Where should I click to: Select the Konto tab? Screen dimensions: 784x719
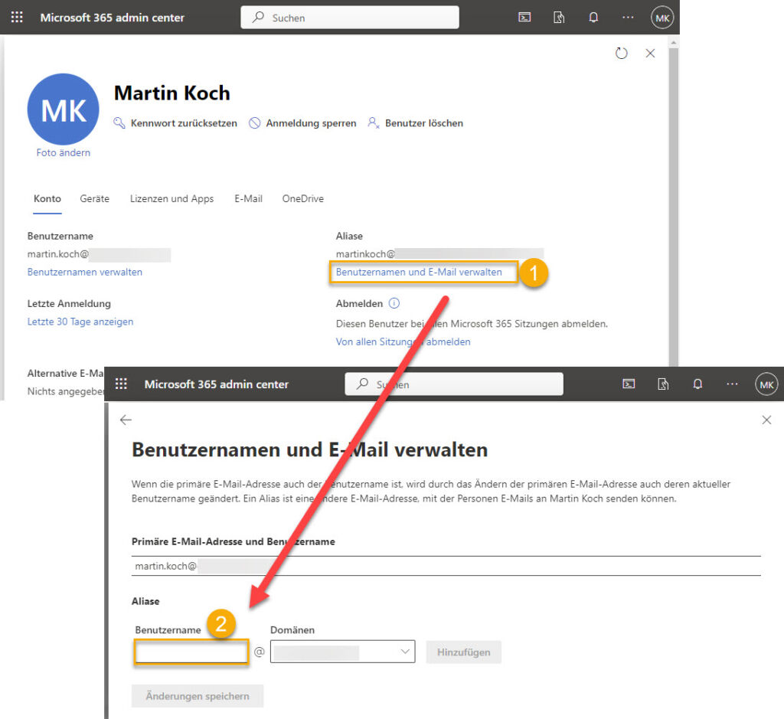click(47, 198)
